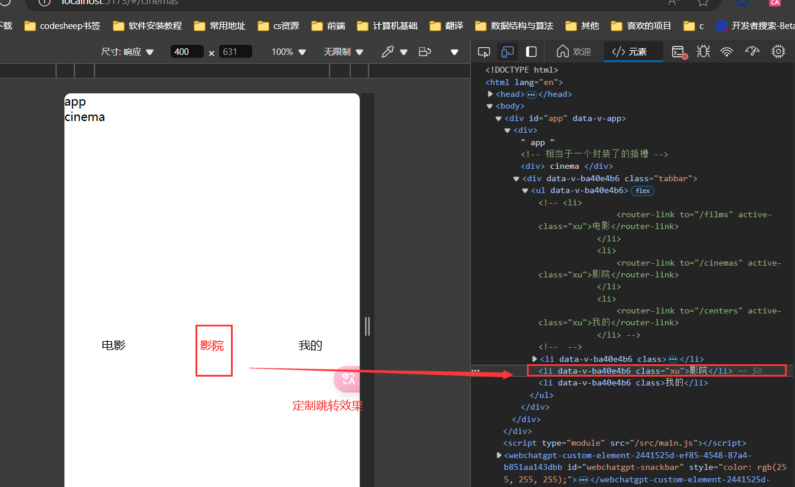
Task: Click the 我的 tab in the page
Action: click(311, 346)
